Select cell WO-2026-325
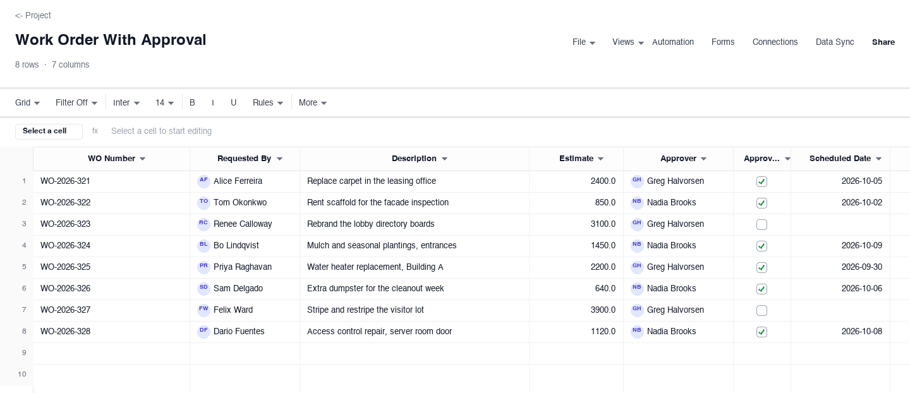Viewport: 910px width, 393px height. [x=111, y=267]
